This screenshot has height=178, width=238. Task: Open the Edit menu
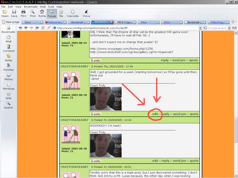pos(10,7)
